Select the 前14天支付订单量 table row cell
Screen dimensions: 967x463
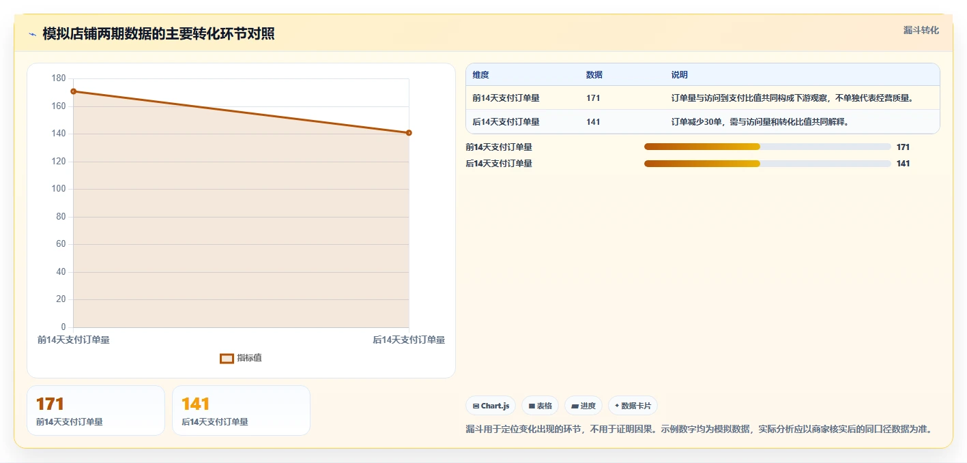click(x=506, y=98)
